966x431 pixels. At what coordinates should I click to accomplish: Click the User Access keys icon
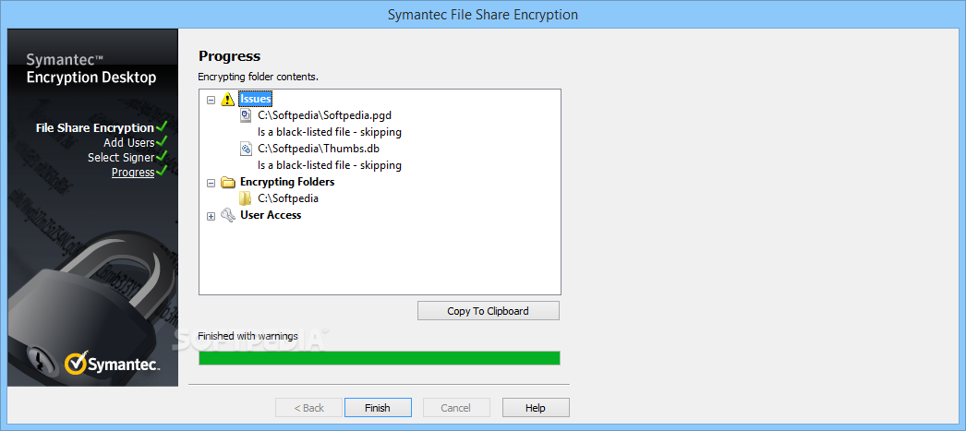228,215
